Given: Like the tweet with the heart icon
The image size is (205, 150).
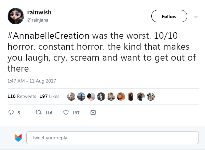Looking at the screenshot, I should pyautogui.click(x=66, y=112).
